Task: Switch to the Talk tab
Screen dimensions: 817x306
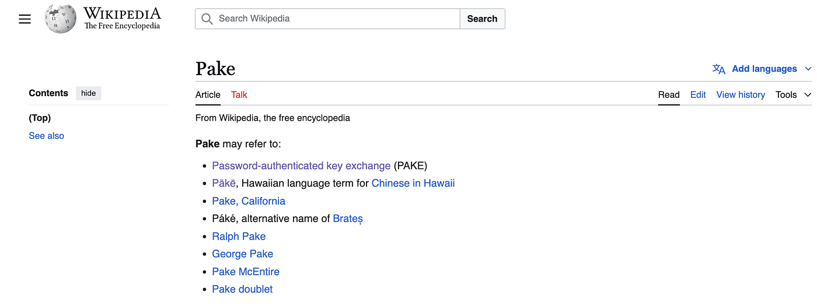Action: [239, 94]
